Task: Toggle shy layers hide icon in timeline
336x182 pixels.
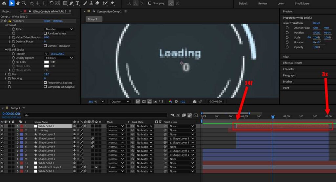Action: (178, 115)
